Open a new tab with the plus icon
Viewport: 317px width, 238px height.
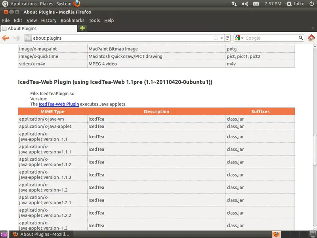82,28
